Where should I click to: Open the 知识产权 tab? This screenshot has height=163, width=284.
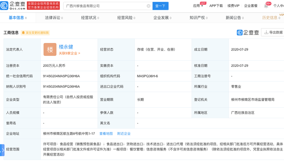(x=198, y=18)
